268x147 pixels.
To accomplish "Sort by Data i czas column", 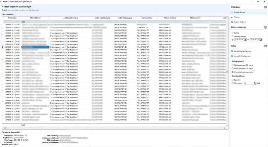I will point(12,18).
